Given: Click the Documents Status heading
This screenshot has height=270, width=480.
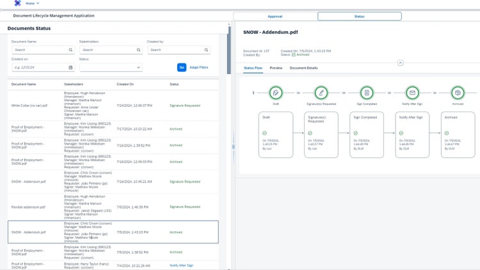Looking at the screenshot, I should [29, 28].
